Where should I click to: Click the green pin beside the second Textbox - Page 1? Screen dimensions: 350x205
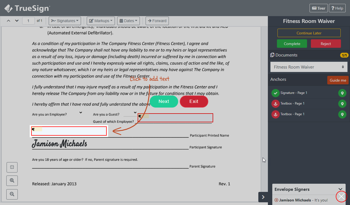pos(342,114)
